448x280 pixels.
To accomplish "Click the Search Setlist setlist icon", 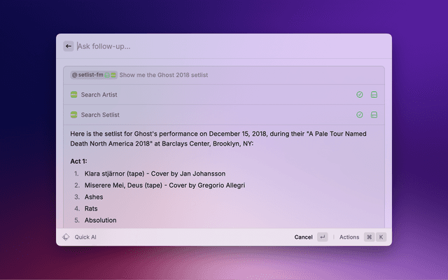I will click(73, 115).
